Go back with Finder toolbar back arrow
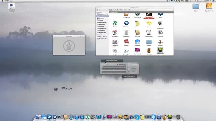This screenshot has height=121, width=216. pyautogui.click(x=98, y=10)
